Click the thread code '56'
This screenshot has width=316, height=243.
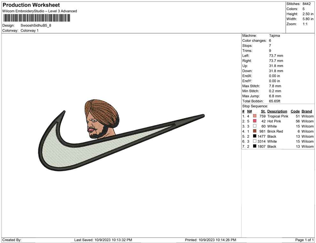(298, 121)
